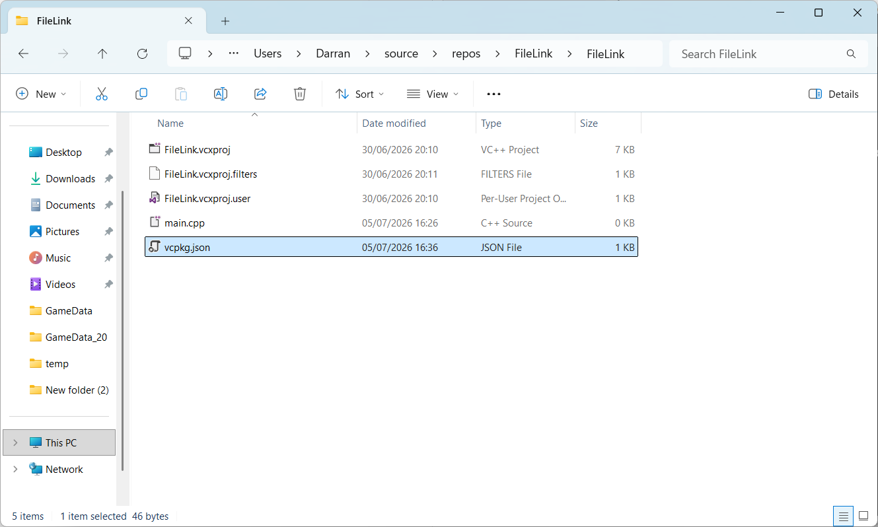Open the View dropdown menu

click(433, 94)
